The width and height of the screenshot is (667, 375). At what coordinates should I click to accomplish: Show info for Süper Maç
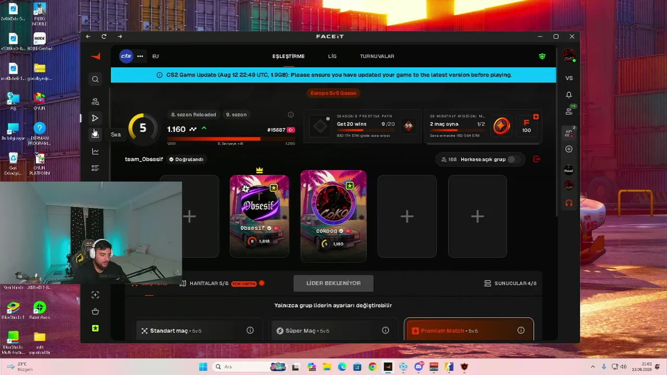386,330
